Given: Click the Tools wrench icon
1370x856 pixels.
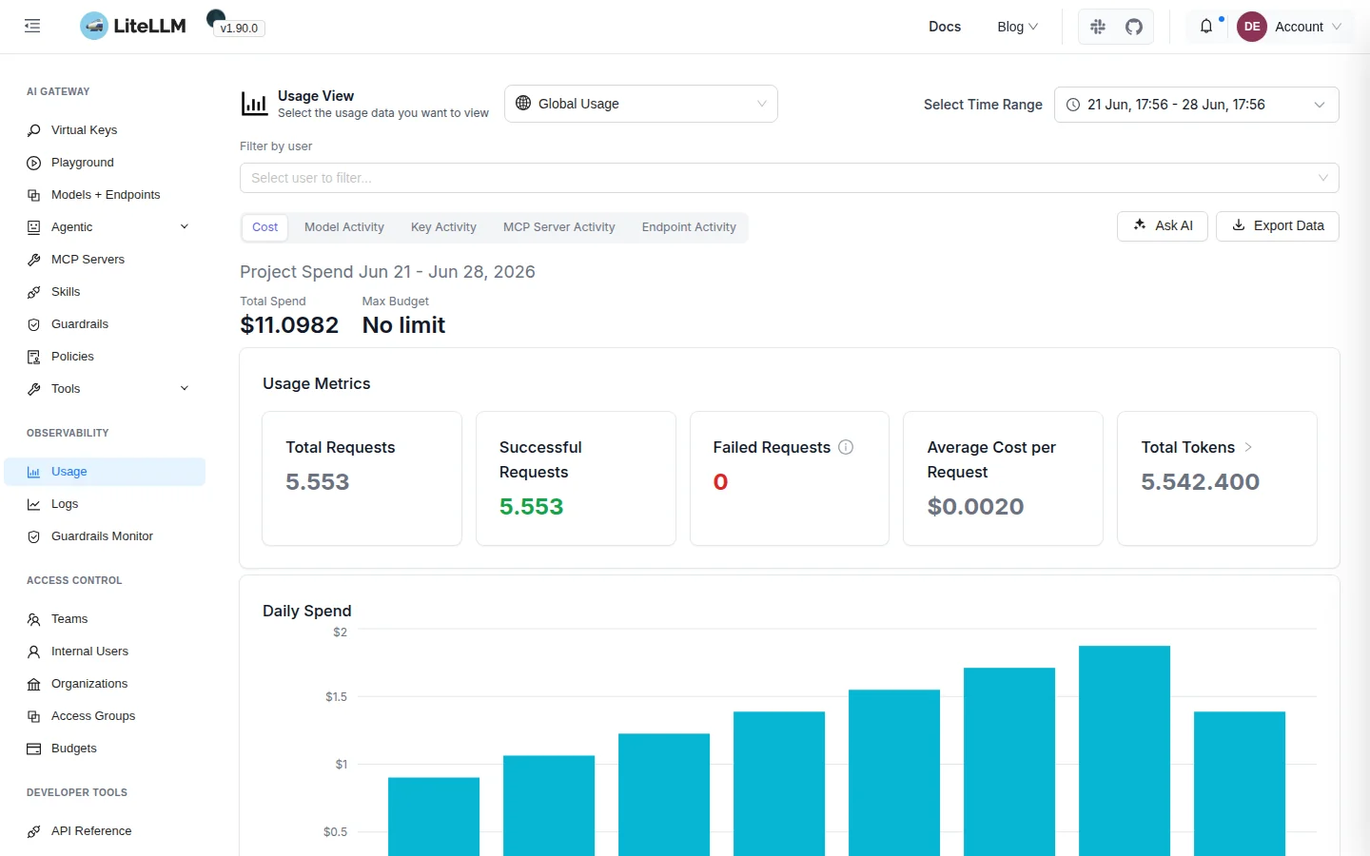Looking at the screenshot, I should (x=34, y=389).
